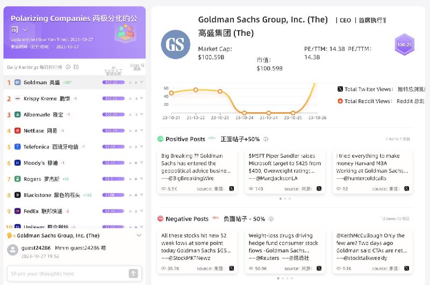This screenshot has height=285, width=430.
Task: Open the Positive Posts info icon
Action: tap(266, 139)
